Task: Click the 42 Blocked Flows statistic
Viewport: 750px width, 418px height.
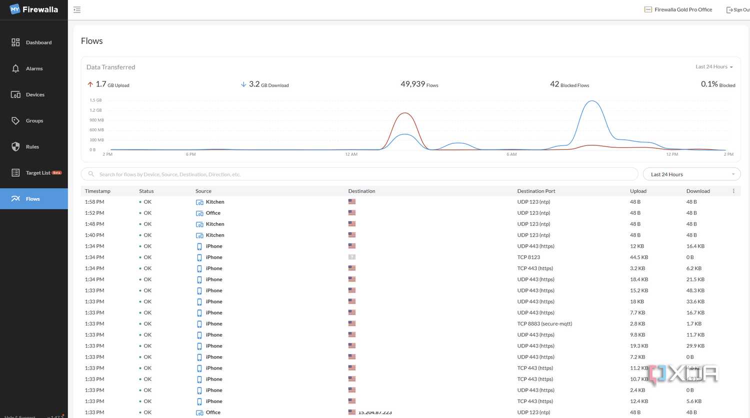Action: [x=569, y=84]
